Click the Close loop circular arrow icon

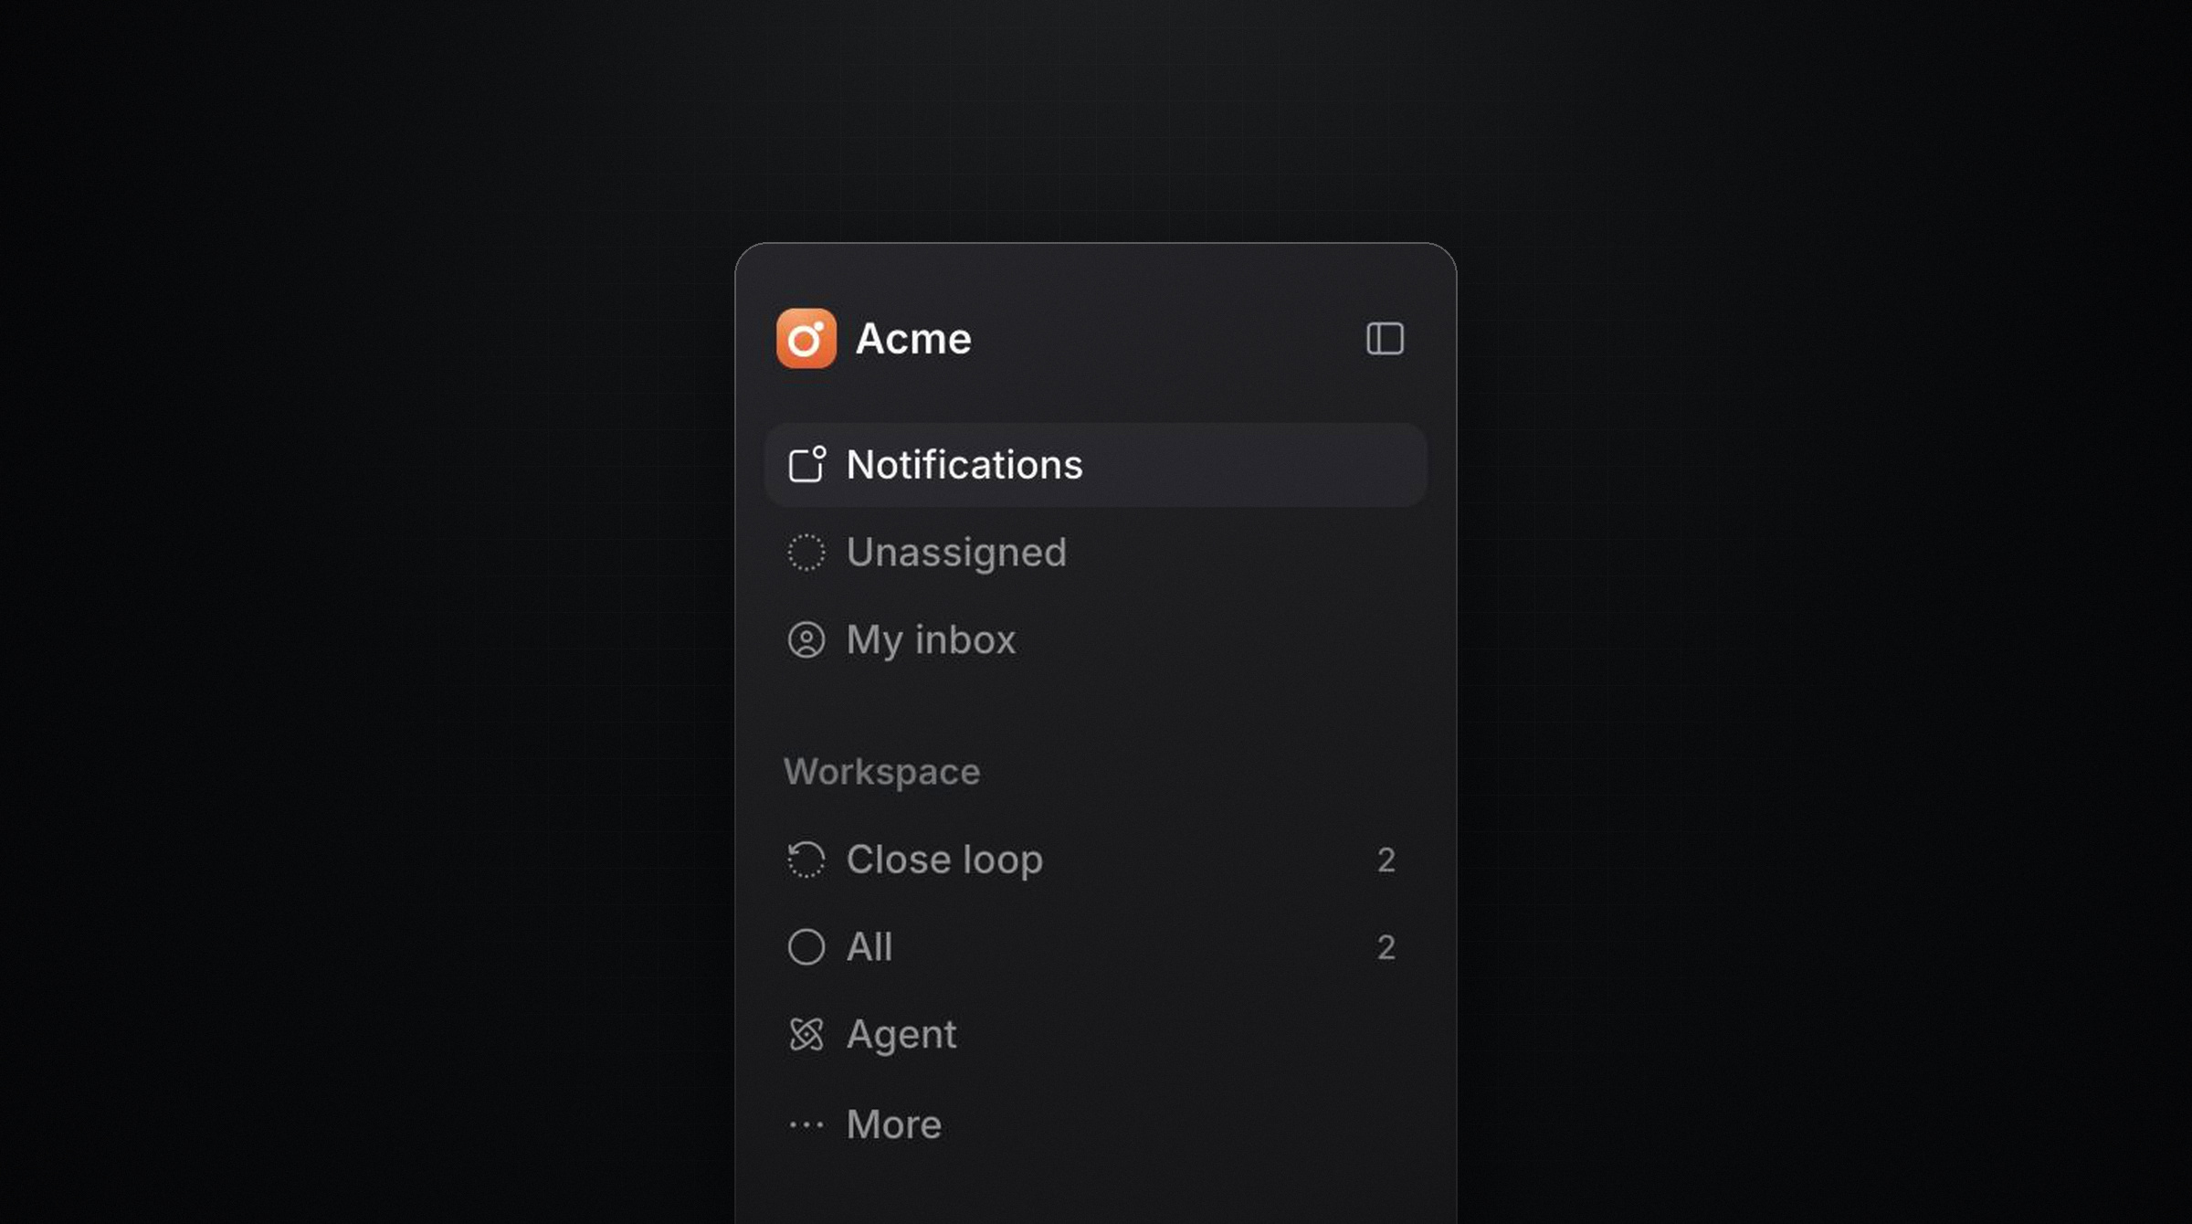point(806,860)
